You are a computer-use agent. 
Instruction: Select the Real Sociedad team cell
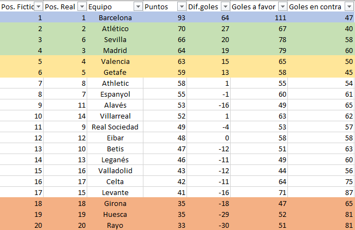point(115,127)
